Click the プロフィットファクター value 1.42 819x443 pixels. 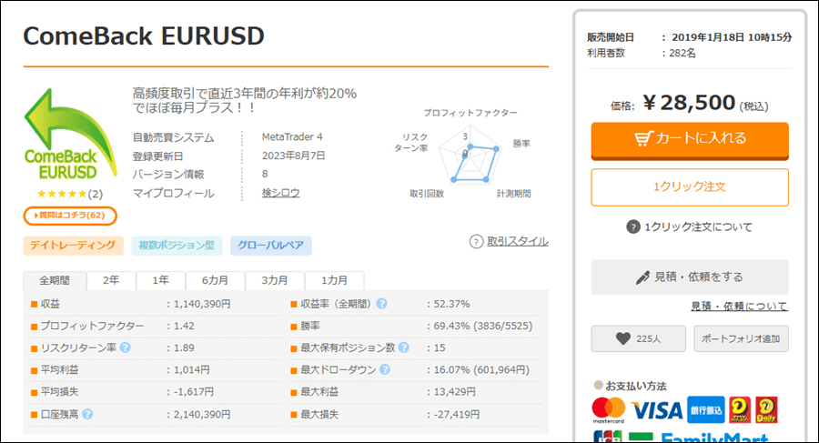tap(184, 326)
